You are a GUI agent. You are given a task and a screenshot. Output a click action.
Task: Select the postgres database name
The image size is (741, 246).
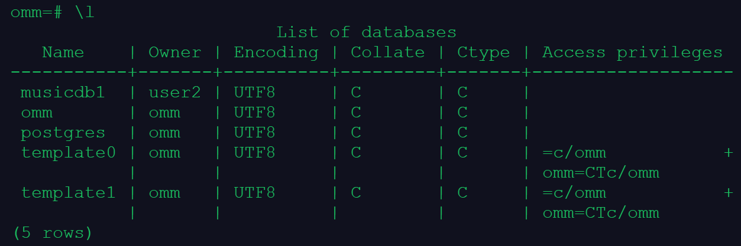[x=63, y=133]
